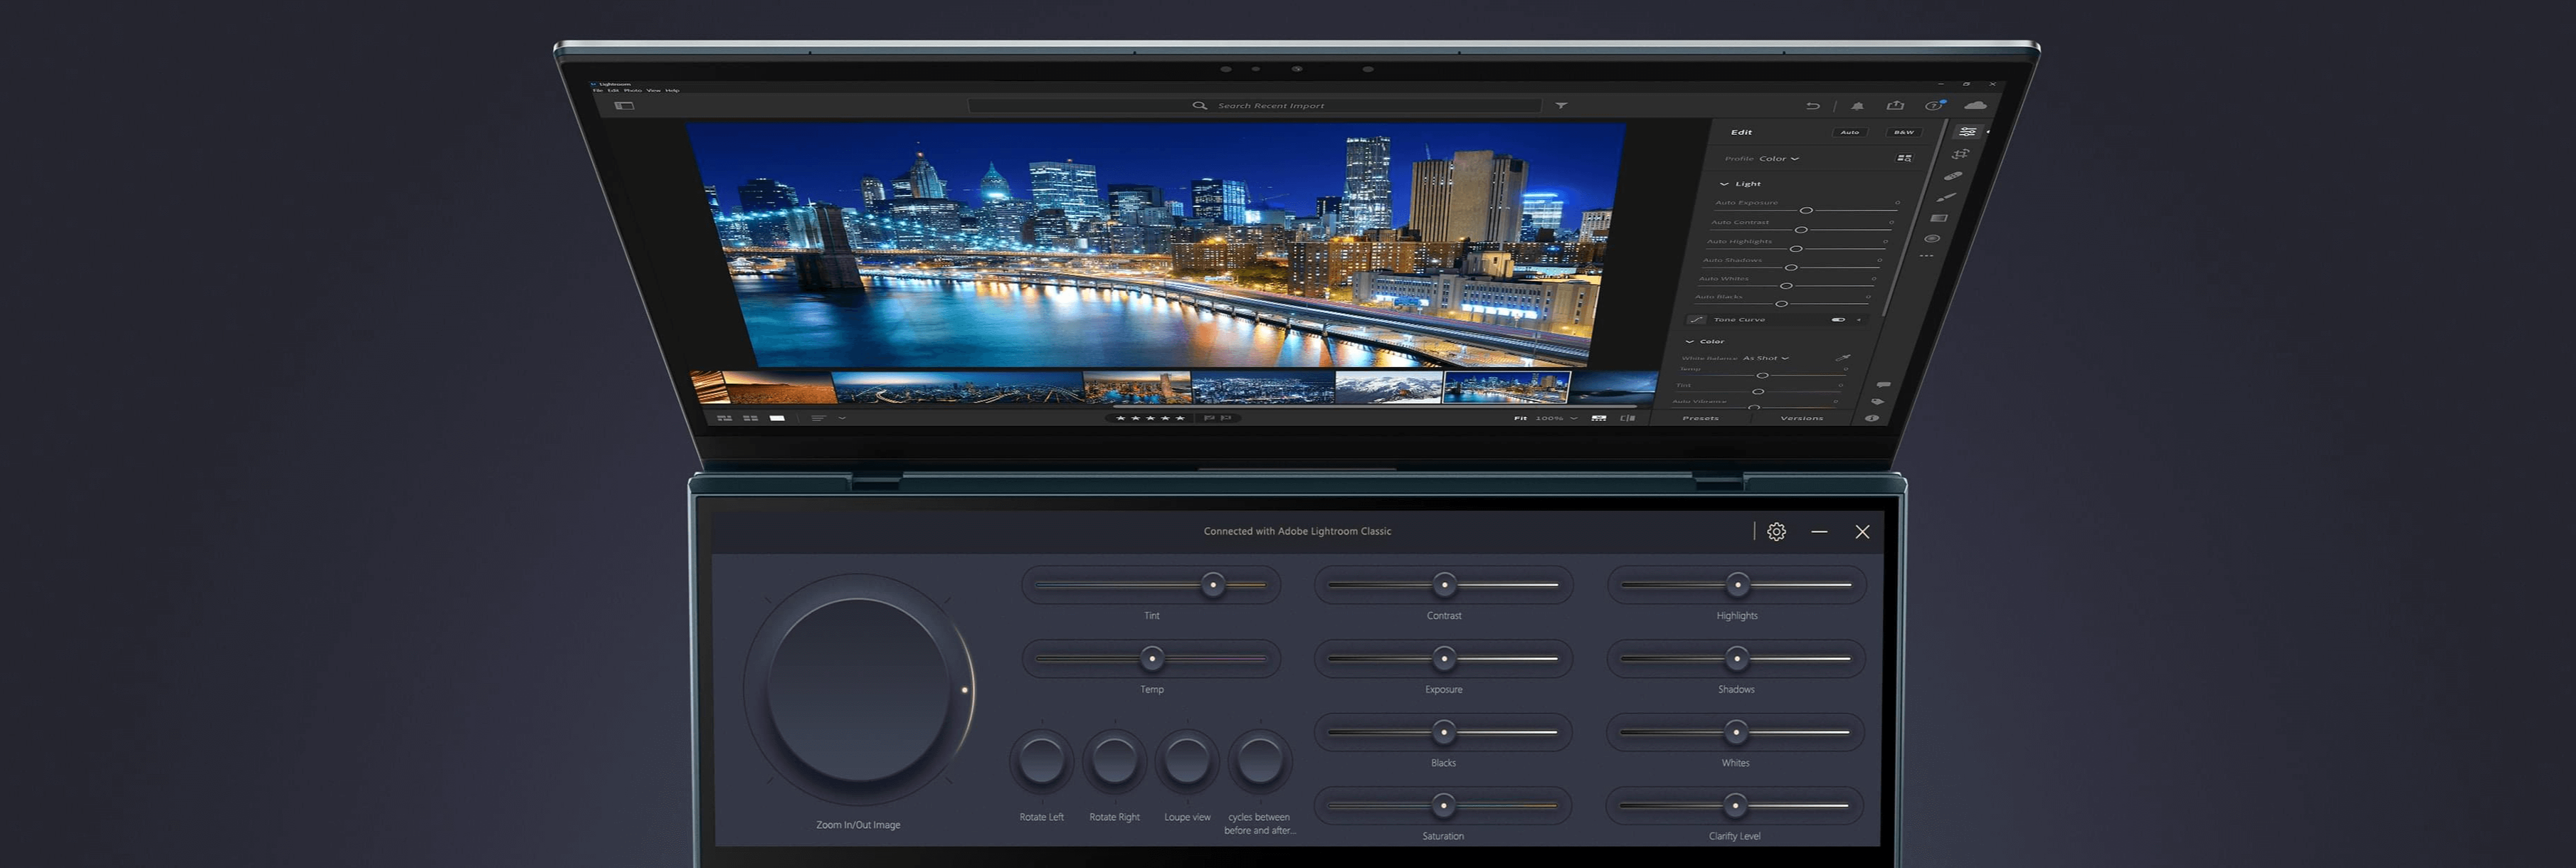2576x868 pixels.
Task: Click the undo arrow in Lightroom toolbar
Action: [x=1812, y=106]
